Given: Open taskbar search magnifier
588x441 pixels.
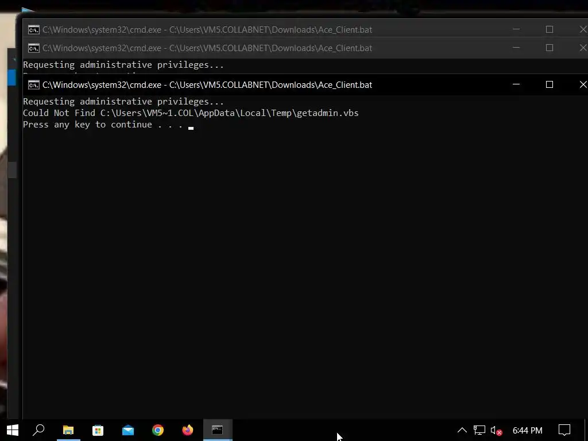Looking at the screenshot, I should [38, 430].
